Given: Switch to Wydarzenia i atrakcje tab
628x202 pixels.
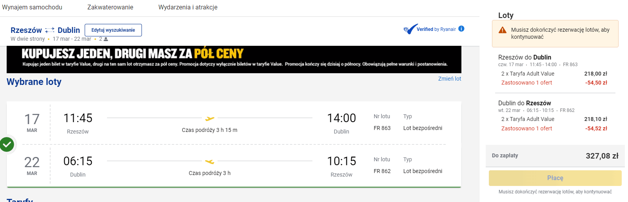Looking at the screenshot, I should 188,7.
